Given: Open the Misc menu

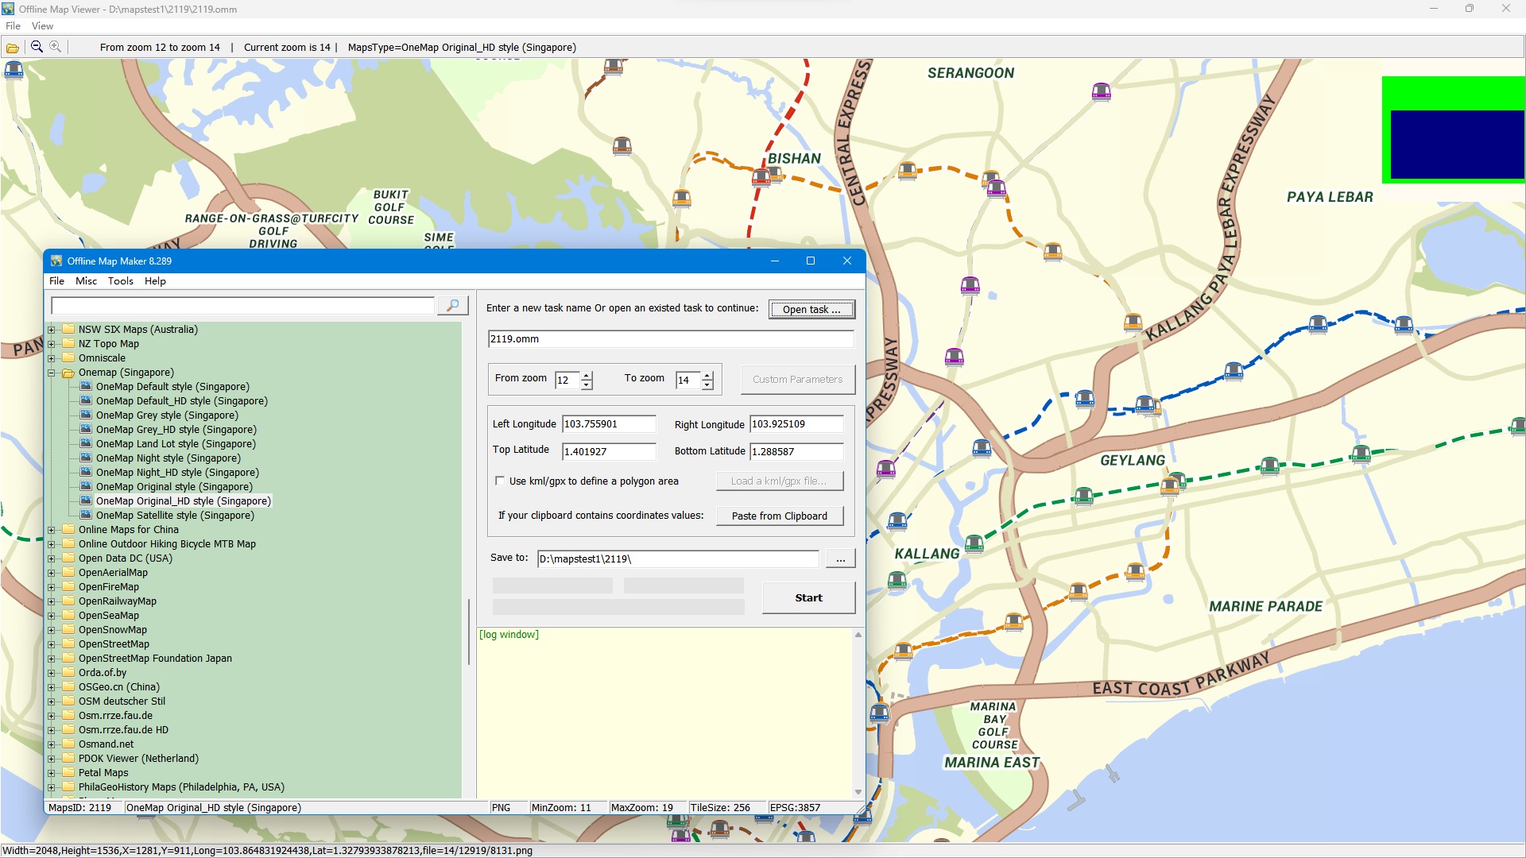Looking at the screenshot, I should [x=86, y=281].
